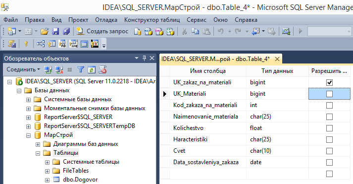Open Manage XML Indexes icon
This screenshot has width=353, height=184.
73,44
